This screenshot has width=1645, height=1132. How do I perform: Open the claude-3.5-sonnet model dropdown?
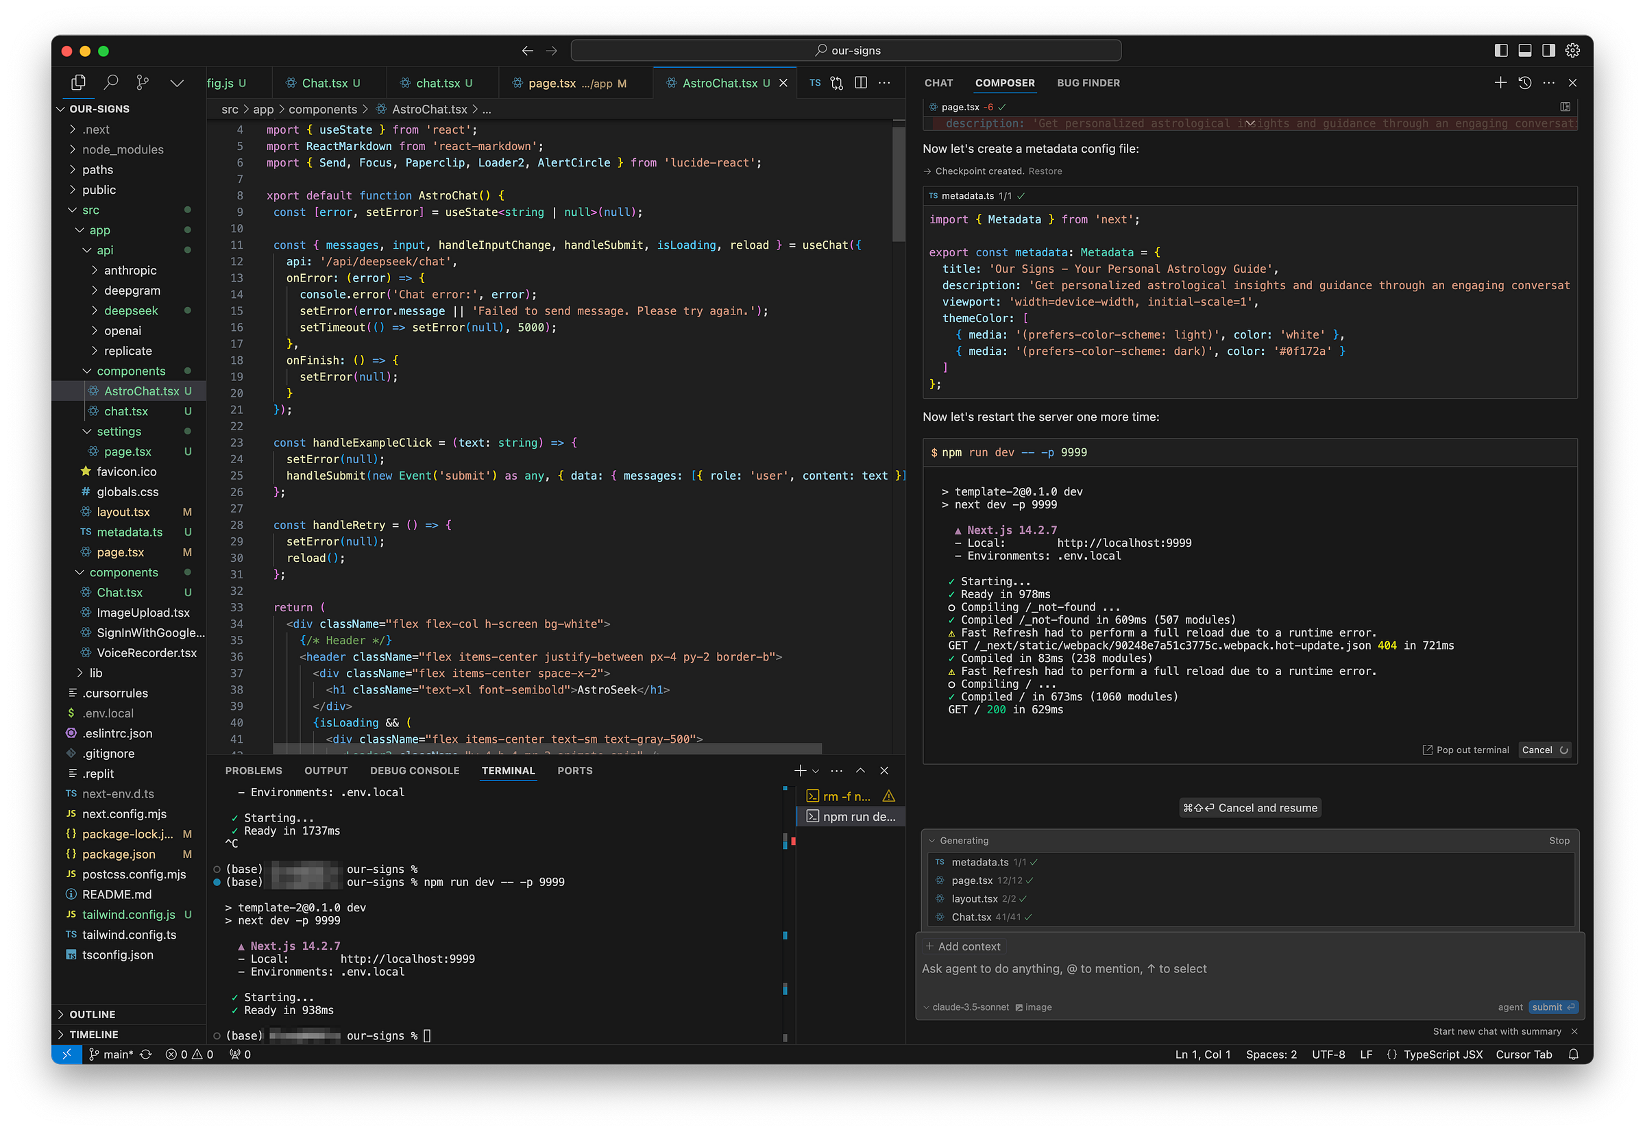coord(969,1007)
